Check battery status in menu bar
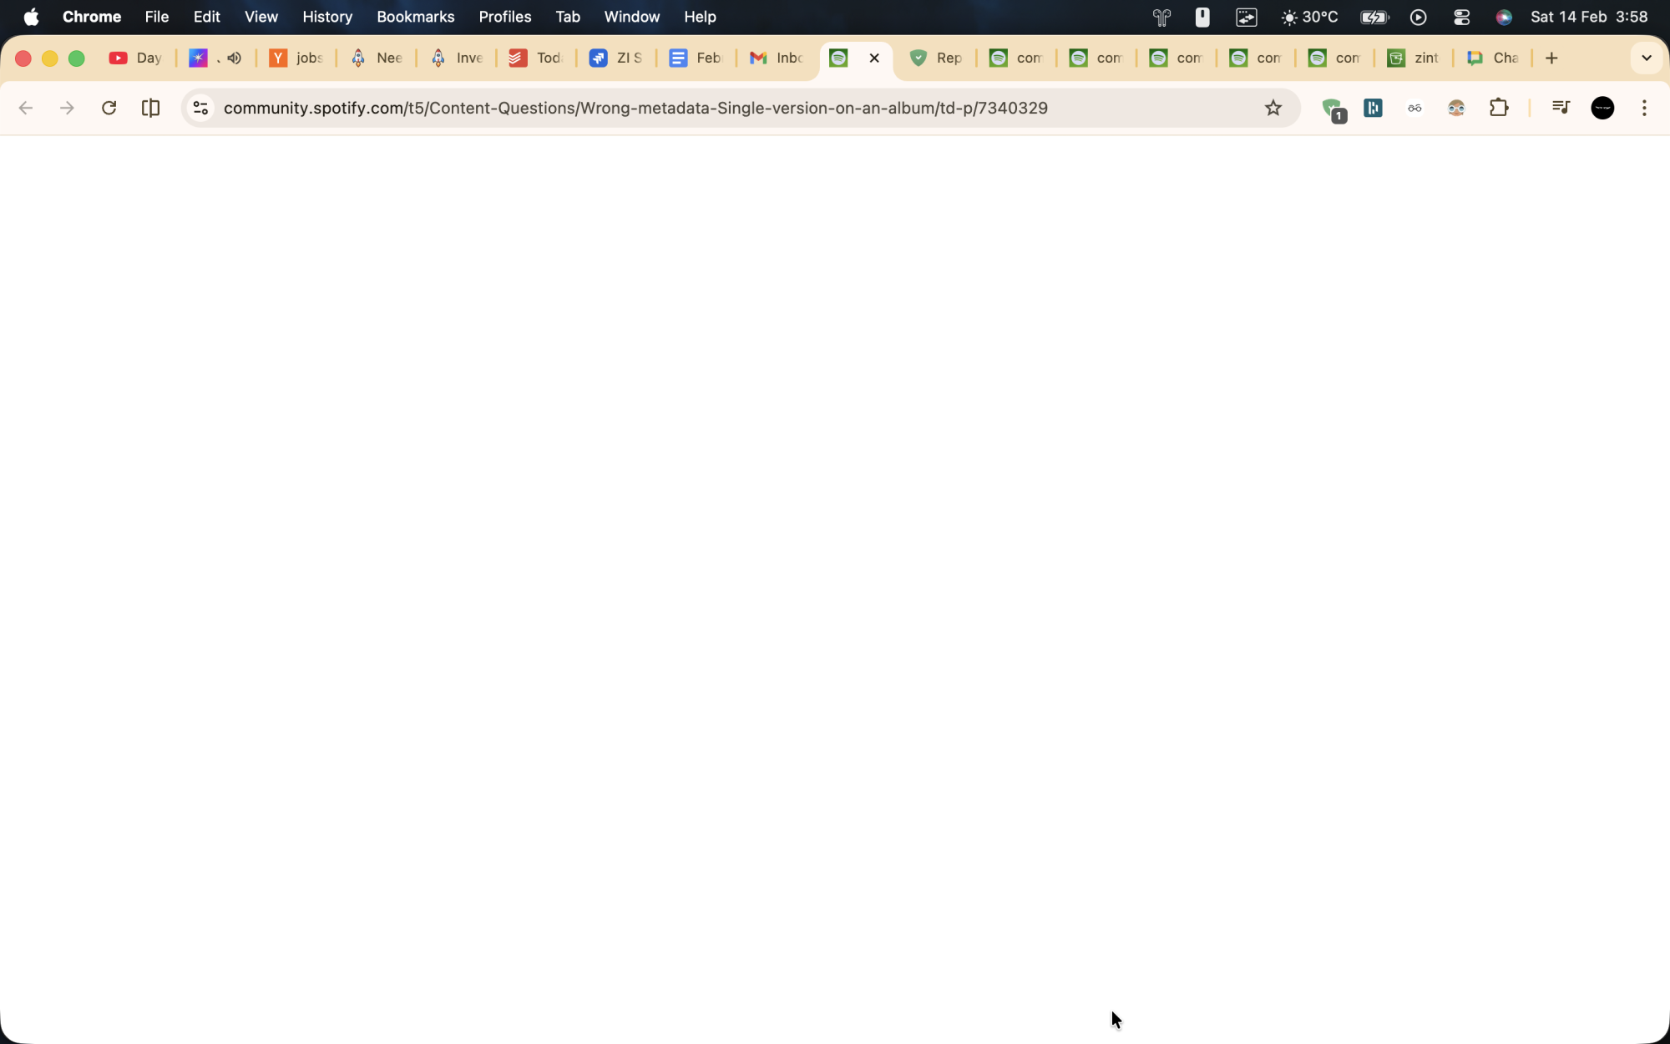Viewport: 1670px width, 1044px height. 1374,17
